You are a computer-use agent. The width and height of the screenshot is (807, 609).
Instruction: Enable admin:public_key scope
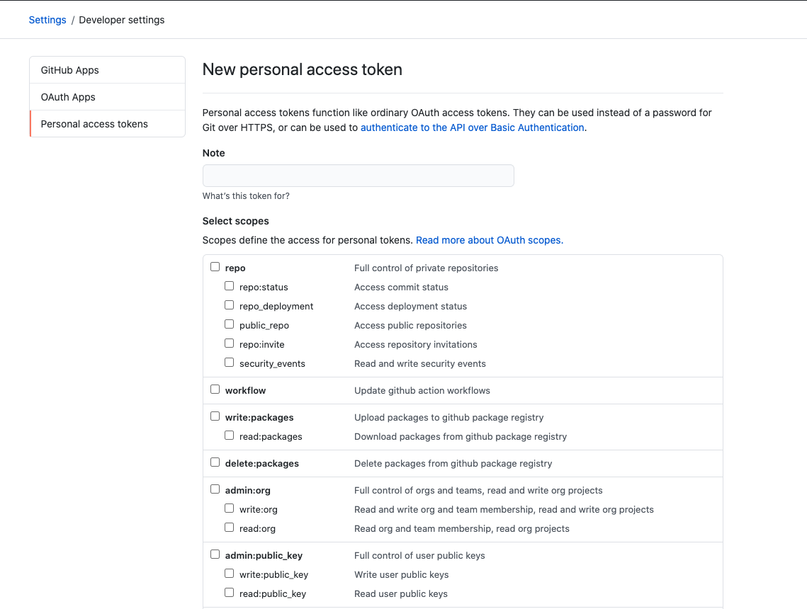tap(215, 554)
